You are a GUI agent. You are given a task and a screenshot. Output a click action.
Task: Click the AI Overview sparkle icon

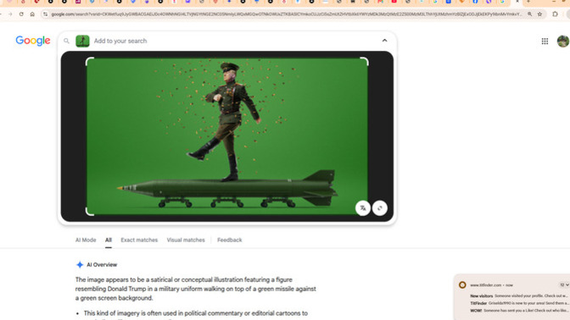click(x=80, y=265)
